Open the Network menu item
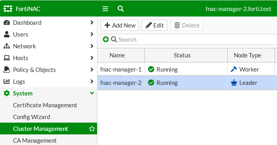The image size is (277, 145). (x=49, y=46)
